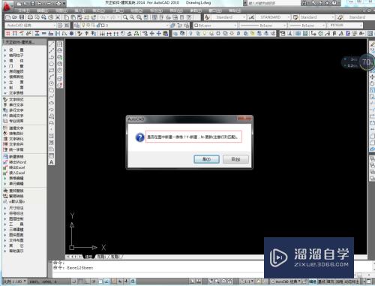Toggle Object Snap in status bar

[100, 281]
